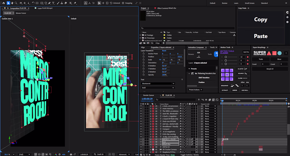This screenshot has width=290, height=156.
Task: Open the Full resolution dropdown
Action: pyautogui.click(x=25, y=154)
